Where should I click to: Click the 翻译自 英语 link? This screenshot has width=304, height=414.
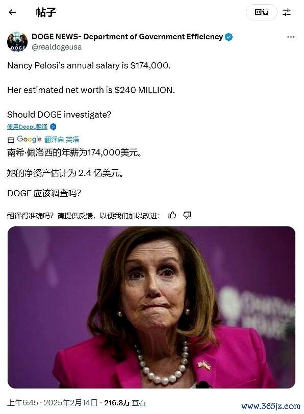pos(62,139)
